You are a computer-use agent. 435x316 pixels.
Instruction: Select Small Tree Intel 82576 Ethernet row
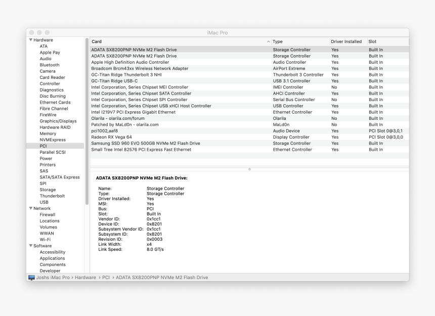[249, 150]
